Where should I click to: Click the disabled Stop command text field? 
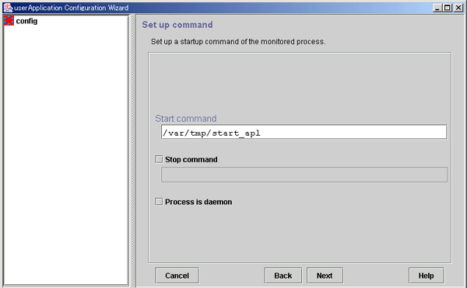coord(304,175)
